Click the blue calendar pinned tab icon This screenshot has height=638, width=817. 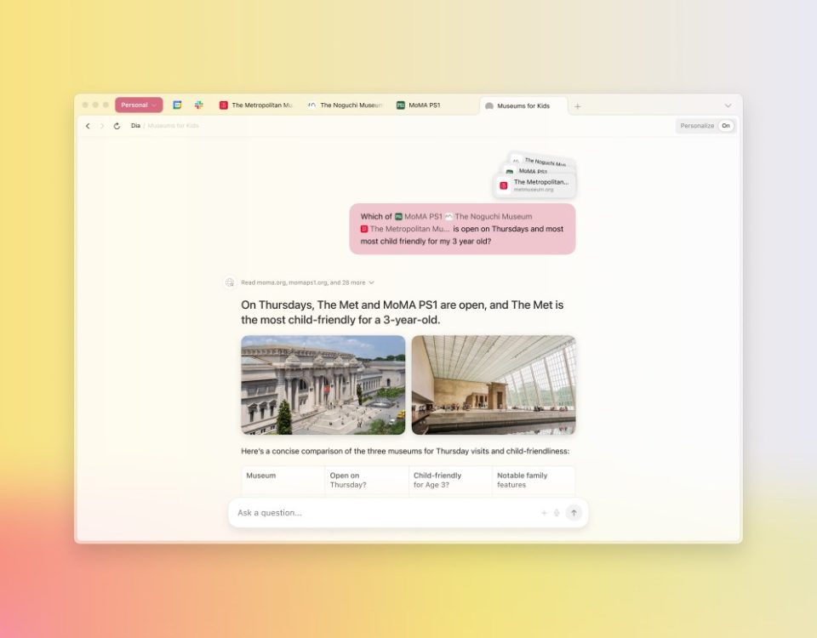(176, 105)
